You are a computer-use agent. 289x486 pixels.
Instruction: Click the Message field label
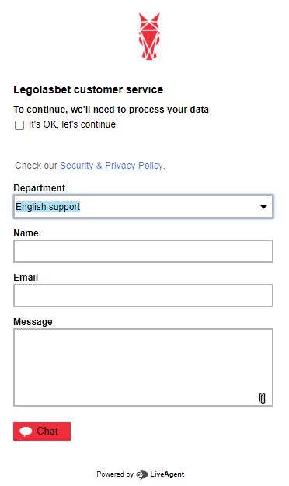click(33, 322)
